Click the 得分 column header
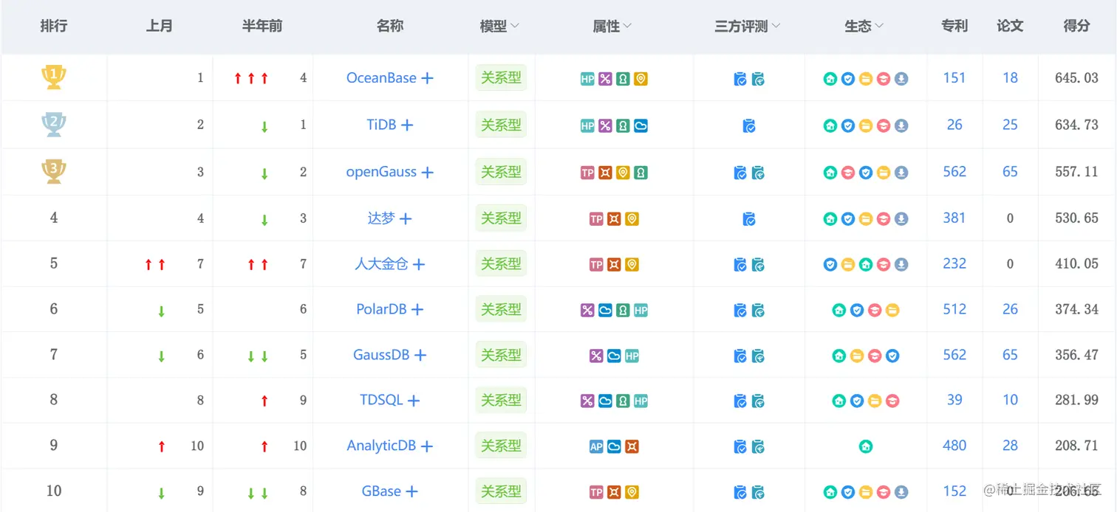 pyautogui.click(x=1076, y=26)
